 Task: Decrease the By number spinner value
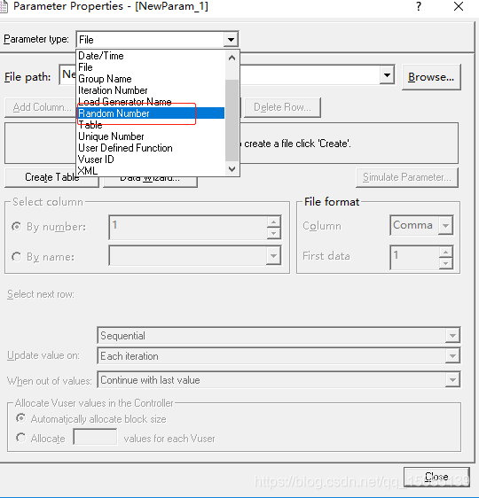(273, 233)
